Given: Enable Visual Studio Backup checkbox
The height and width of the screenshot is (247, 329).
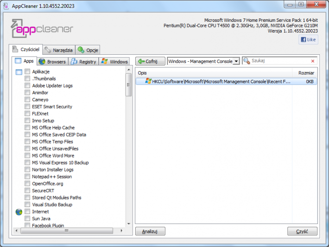Looking at the screenshot, I should (x=27, y=204).
